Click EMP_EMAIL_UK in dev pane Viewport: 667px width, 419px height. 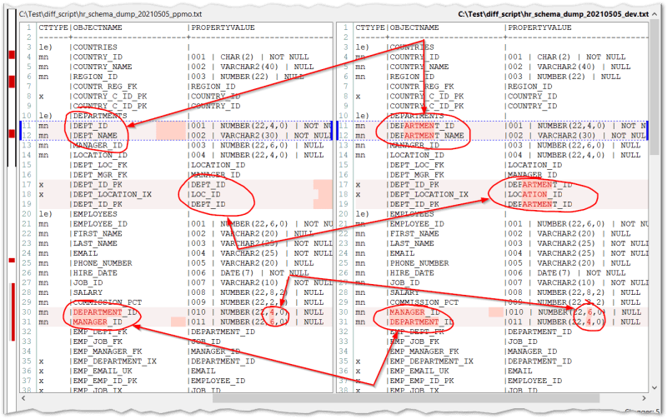(419, 371)
